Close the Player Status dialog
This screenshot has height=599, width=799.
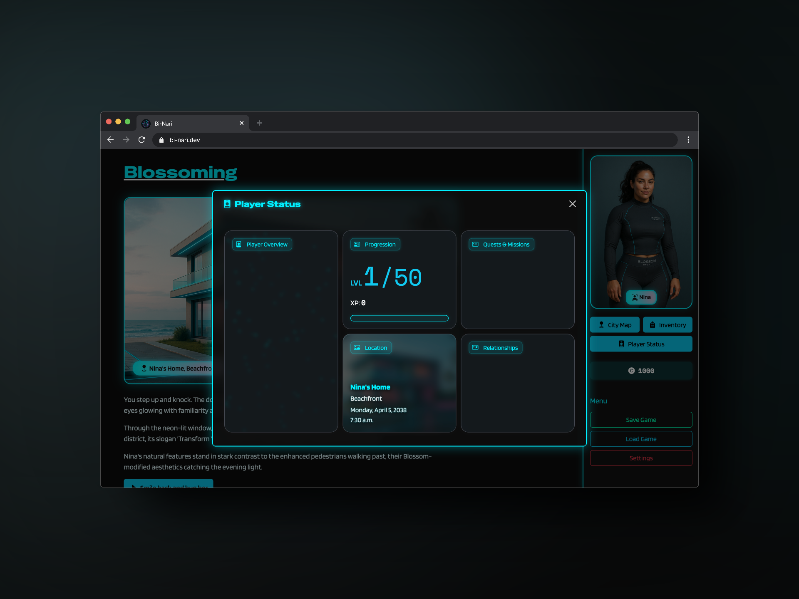tap(572, 204)
